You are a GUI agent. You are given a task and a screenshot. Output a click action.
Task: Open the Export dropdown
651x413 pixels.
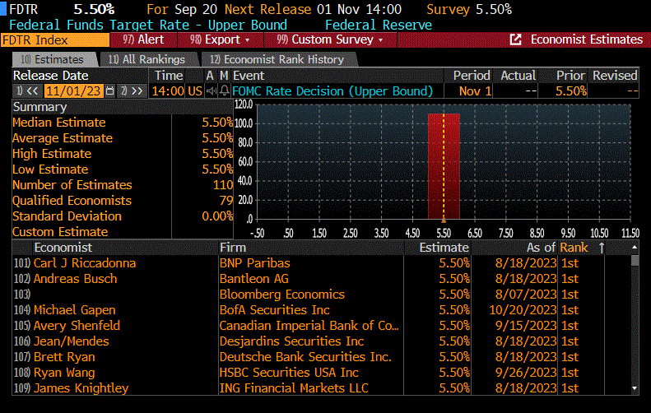point(220,39)
